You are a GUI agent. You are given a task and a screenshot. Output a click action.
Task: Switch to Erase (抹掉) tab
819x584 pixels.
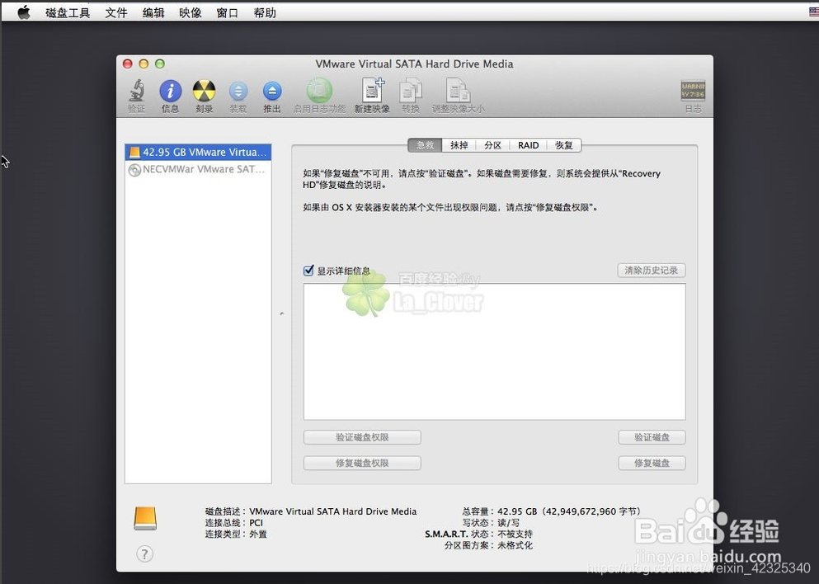(x=459, y=145)
